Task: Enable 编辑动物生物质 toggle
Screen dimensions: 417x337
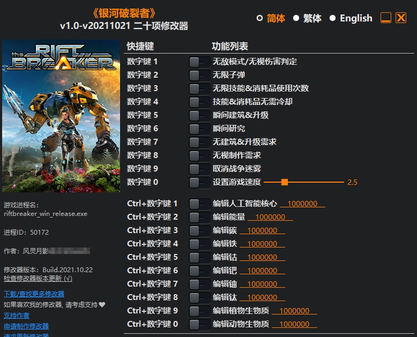Action: pos(199,325)
